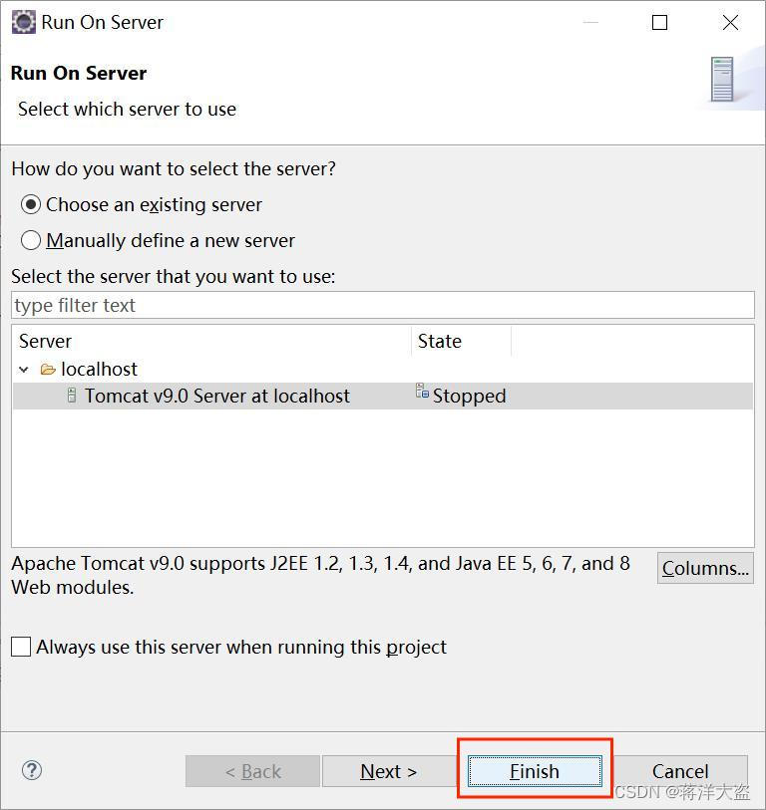
Task: Cancel the Run On Server wizard
Action: pos(680,771)
